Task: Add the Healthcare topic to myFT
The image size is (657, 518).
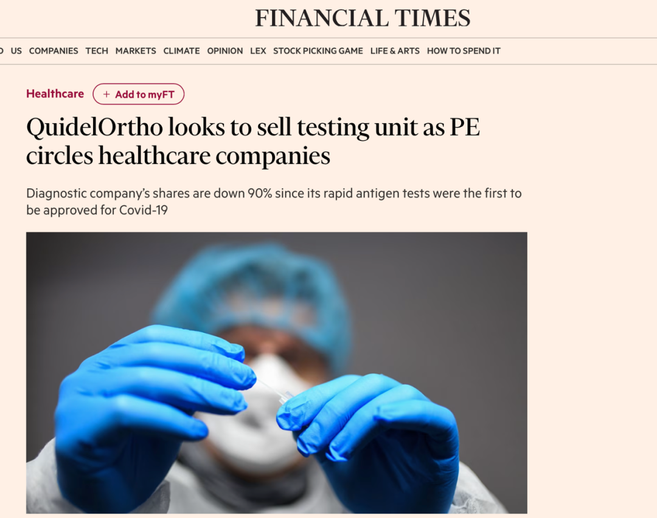Action: pos(138,94)
